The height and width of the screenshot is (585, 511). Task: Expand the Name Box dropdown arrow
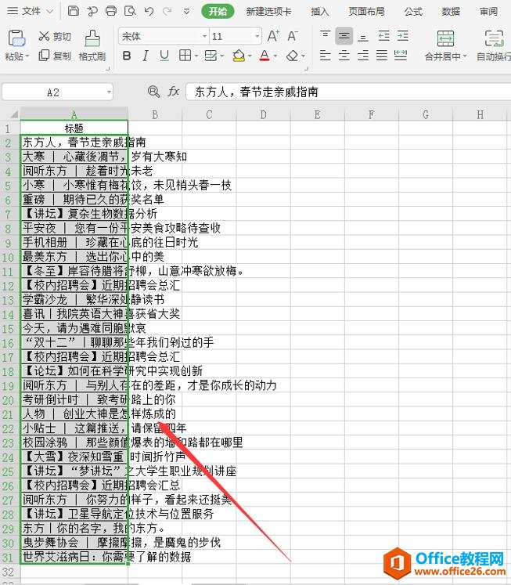[109, 92]
